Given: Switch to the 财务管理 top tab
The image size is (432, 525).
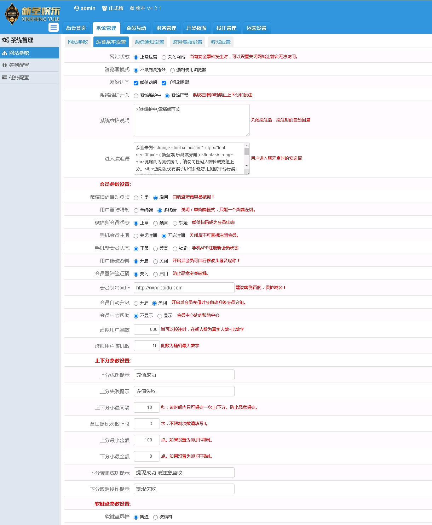Looking at the screenshot, I should click(166, 28).
